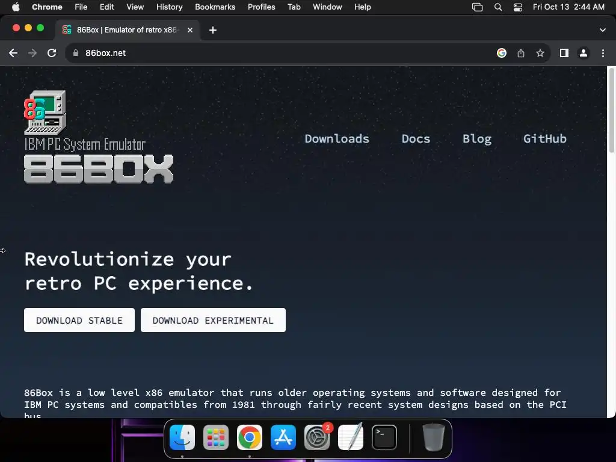Open the File menu
Viewport: 616px width, 462px height.
point(81,7)
